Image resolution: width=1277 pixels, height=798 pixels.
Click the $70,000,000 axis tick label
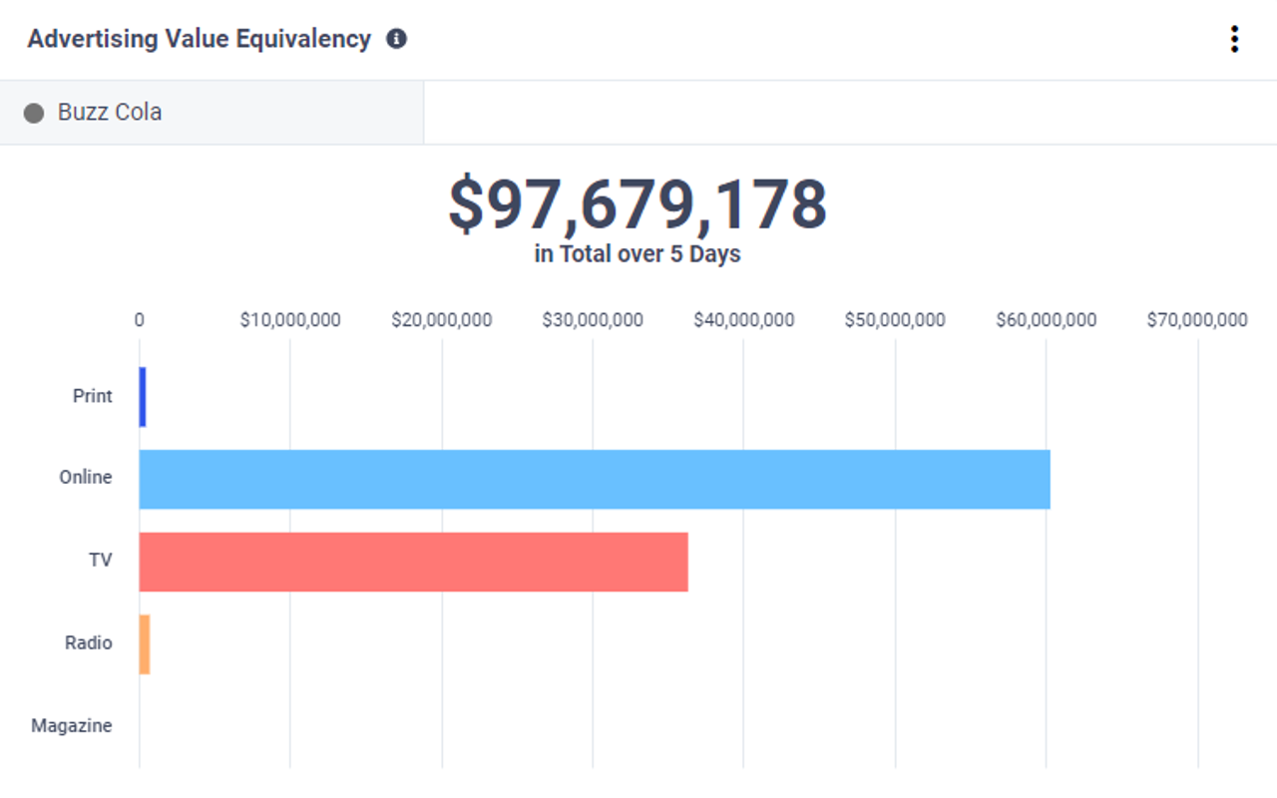1197,320
